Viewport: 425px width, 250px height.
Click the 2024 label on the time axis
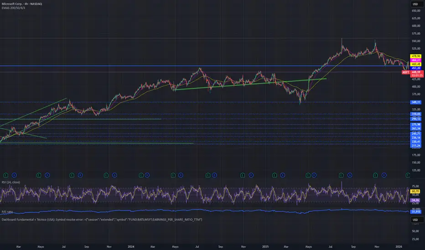[x=131, y=246]
